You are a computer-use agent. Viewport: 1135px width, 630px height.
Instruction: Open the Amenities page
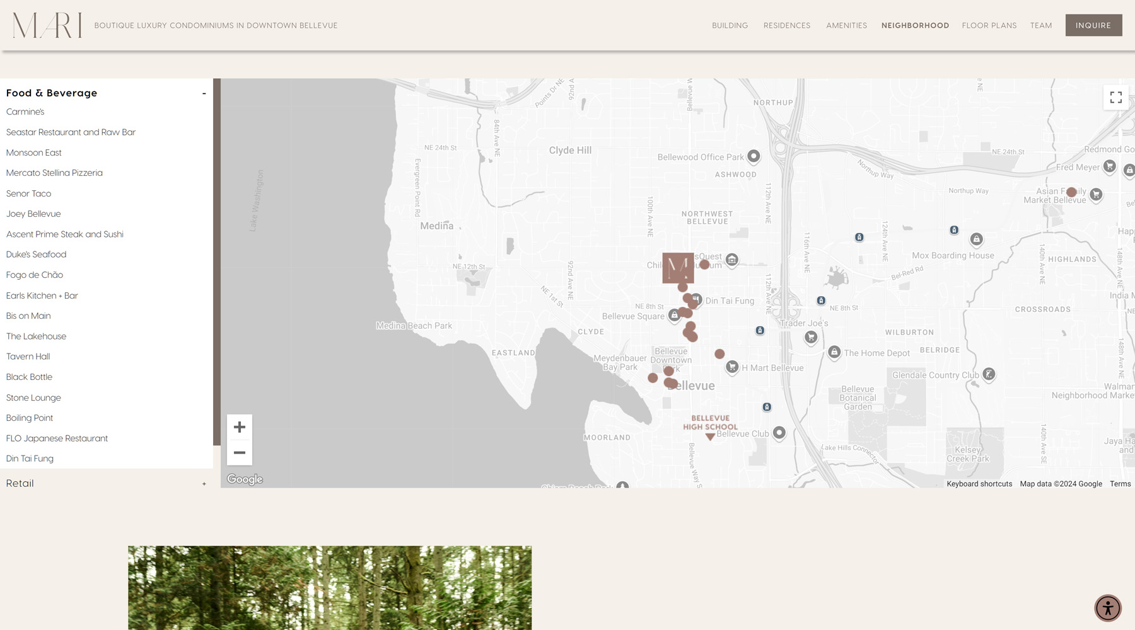pos(846,26)
